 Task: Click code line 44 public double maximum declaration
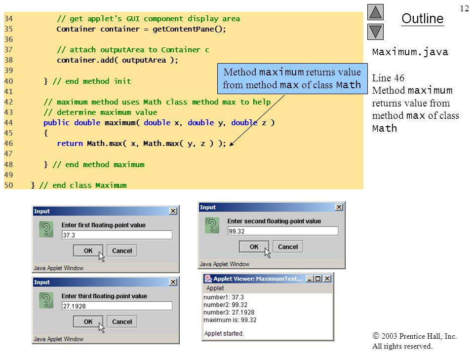tap(159, 123)
